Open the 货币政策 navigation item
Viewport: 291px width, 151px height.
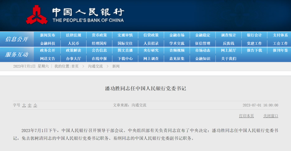pyautogui.click(x=99, y=35)
